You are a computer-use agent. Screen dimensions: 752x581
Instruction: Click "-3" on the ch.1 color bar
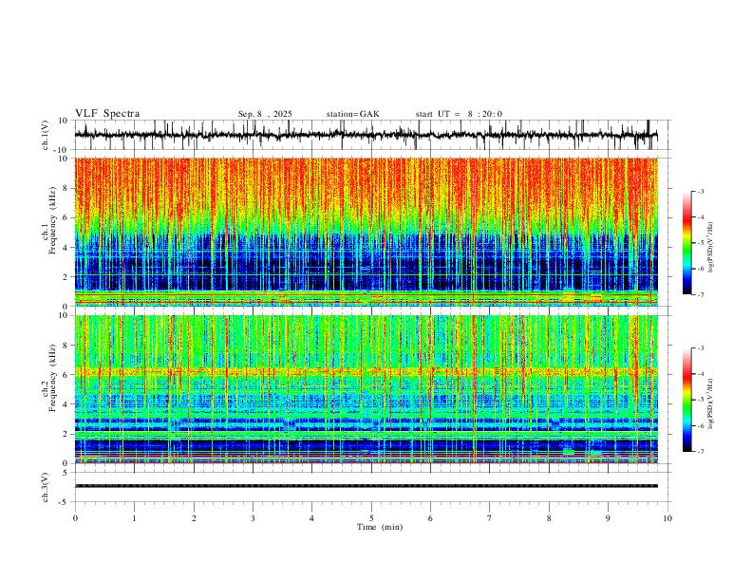pos(701,191)
